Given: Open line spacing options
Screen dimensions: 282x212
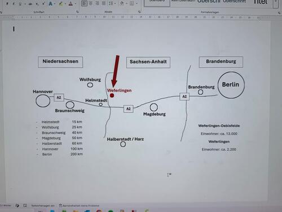Looking at the screenshot, I should (x=111, y=3).
